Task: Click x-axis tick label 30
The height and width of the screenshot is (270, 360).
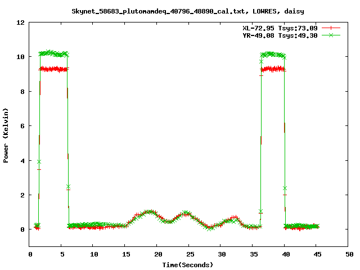Action: (222, 254)
